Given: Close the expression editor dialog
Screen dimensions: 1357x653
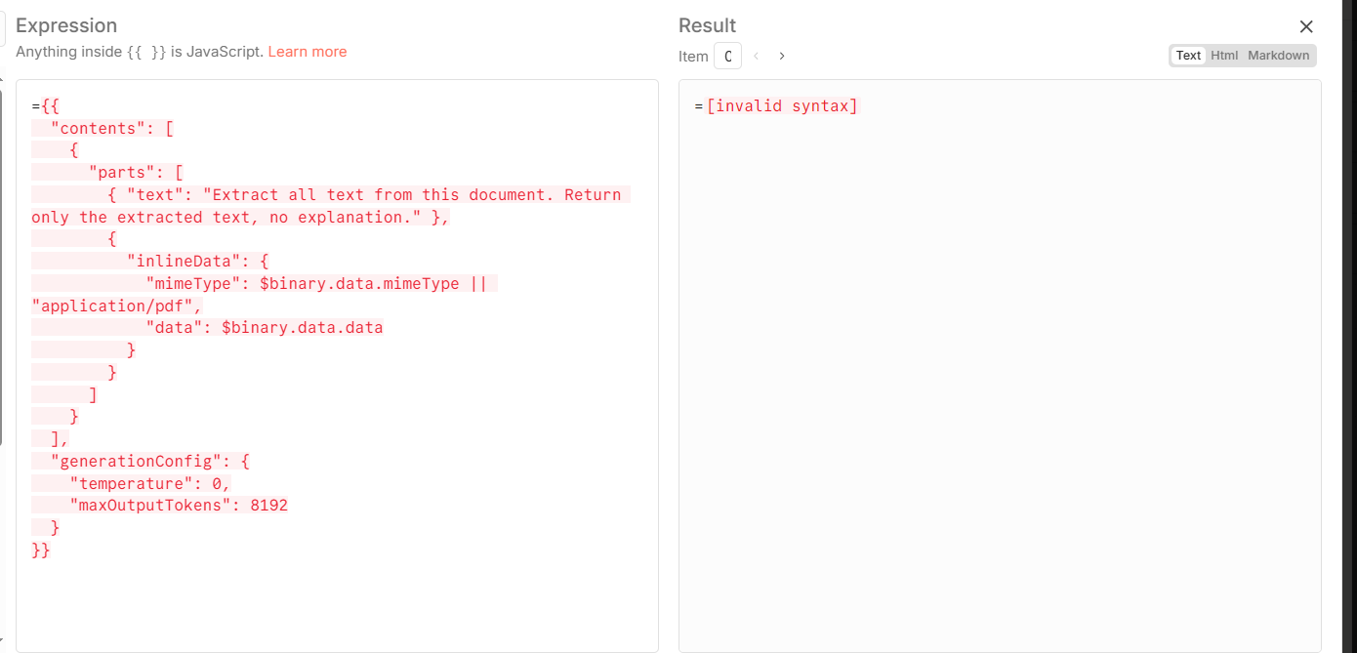Looking at the screenshot, I should [1306, 26].
